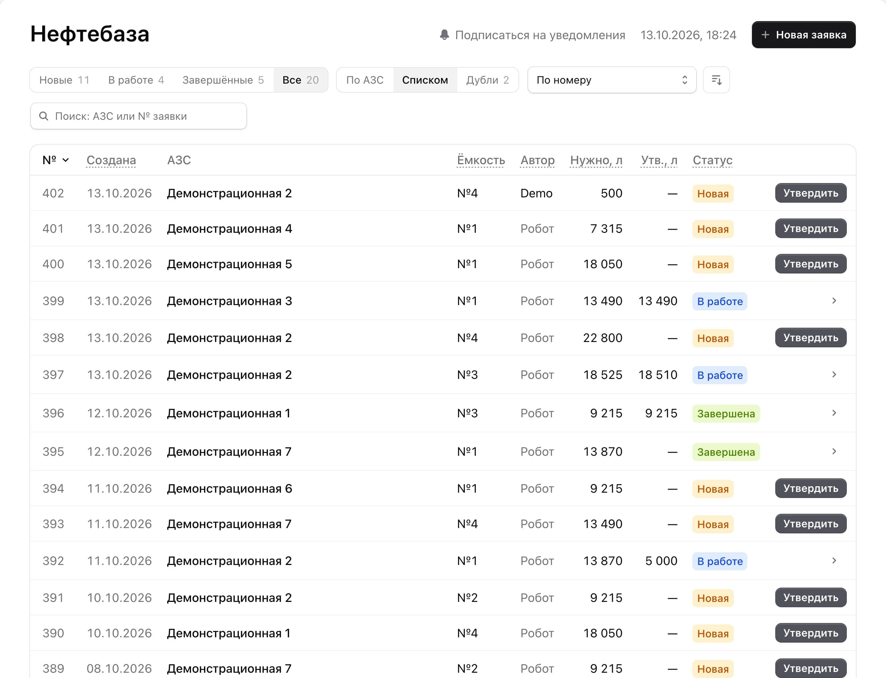Click the Создана column header
The image size is (886, 678).
click(111, 160)
